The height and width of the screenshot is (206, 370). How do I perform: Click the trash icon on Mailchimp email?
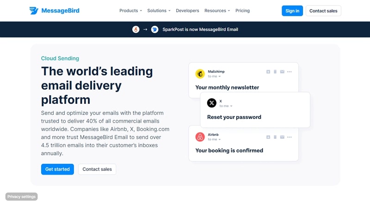[x=275, y=72]
